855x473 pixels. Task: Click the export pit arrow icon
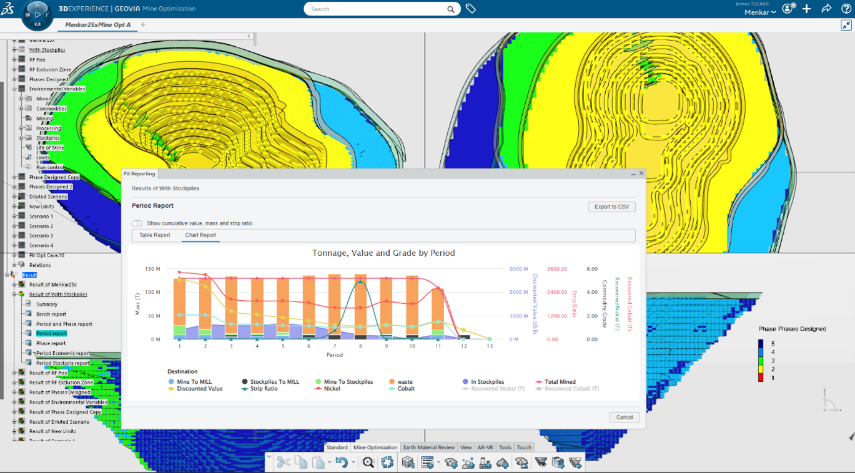tap(575, 462)
